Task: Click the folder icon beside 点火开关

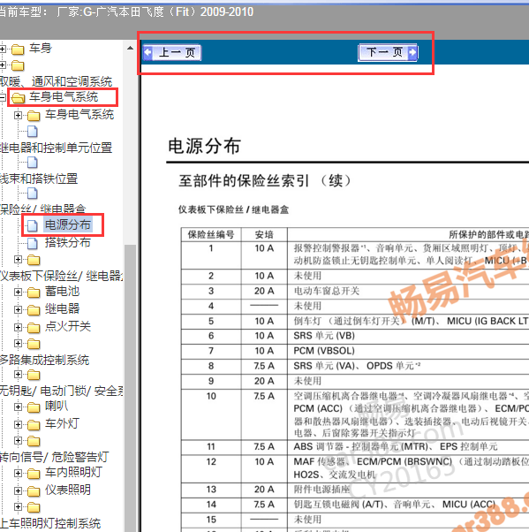Action: [34, 328]
